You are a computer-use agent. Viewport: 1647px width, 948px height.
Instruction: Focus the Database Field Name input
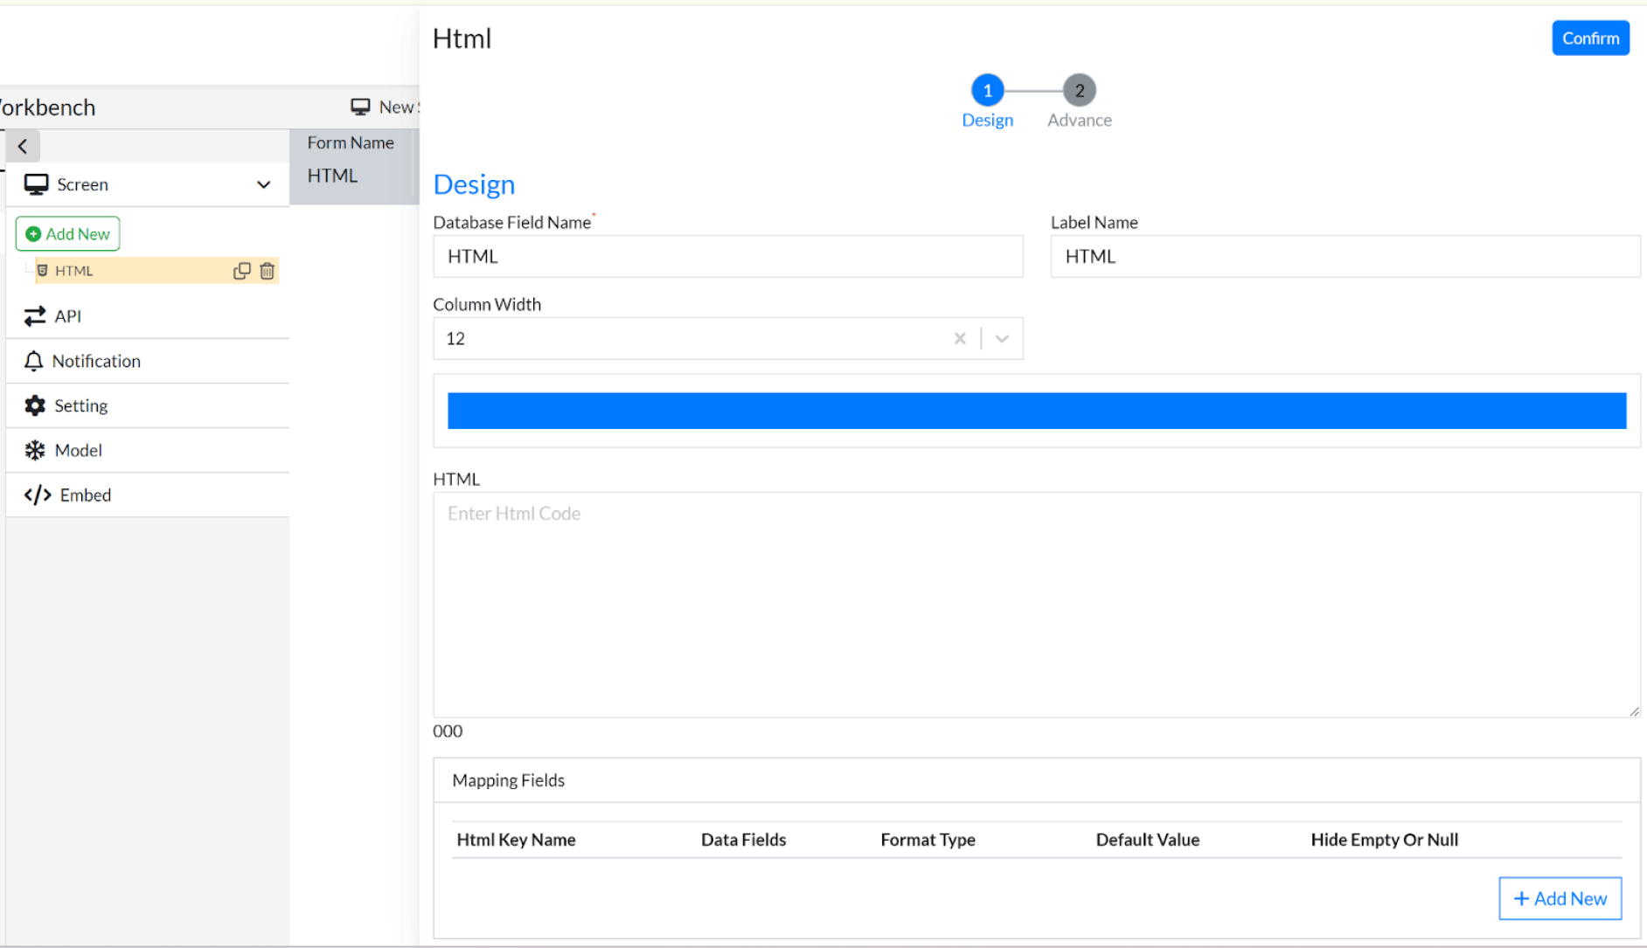coord(727,256)
